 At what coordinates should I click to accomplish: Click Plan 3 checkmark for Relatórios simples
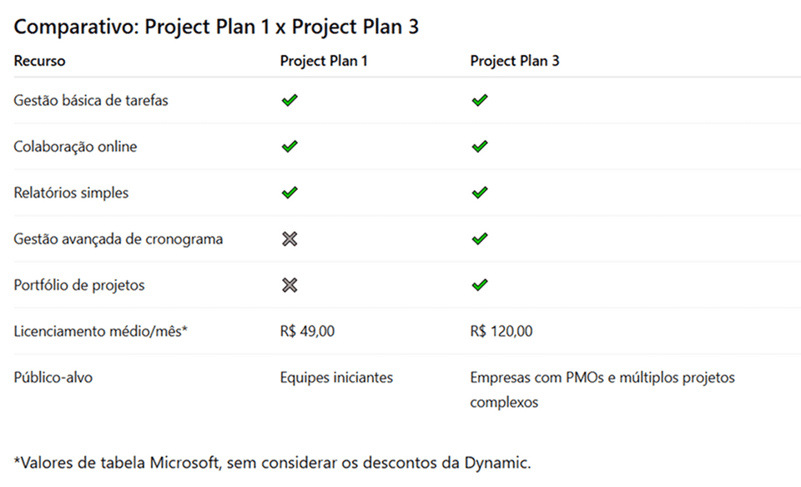[479, 193]
